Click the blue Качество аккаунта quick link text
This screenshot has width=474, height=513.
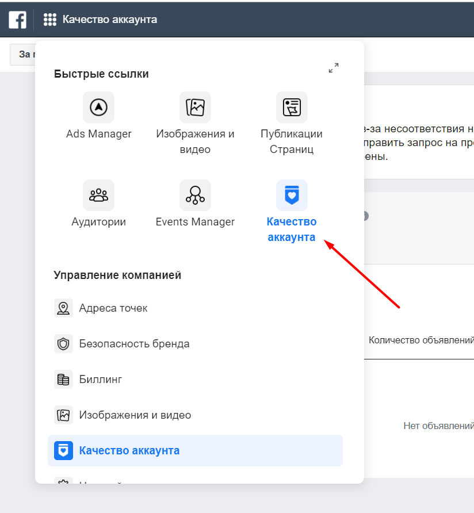click(x=292, y=229)
